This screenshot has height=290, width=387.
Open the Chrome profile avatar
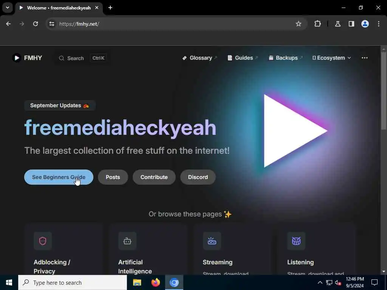pyautogui.click(x=365, y=24)
